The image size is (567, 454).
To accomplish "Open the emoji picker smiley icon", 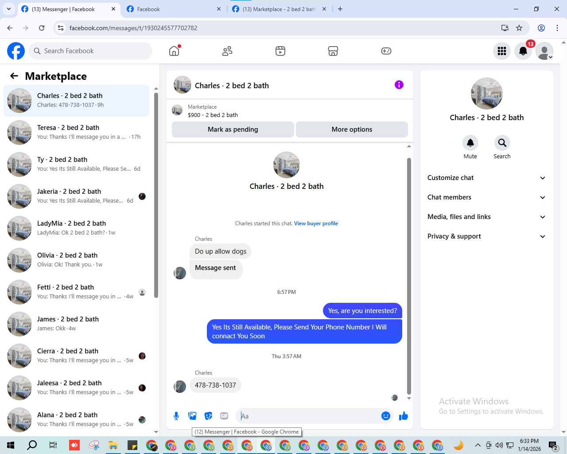I will click(x=386, y=416).
